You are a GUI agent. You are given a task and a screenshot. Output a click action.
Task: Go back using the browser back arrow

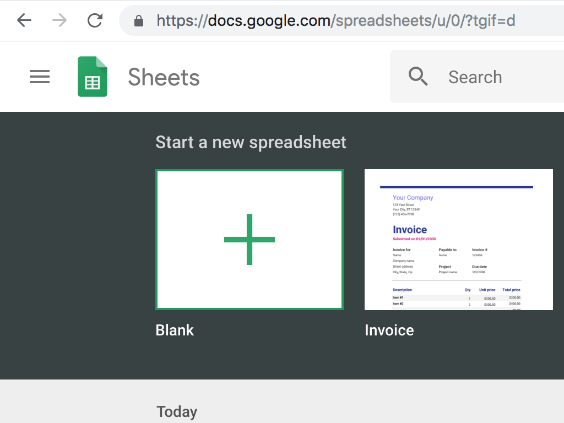point(24,20)
